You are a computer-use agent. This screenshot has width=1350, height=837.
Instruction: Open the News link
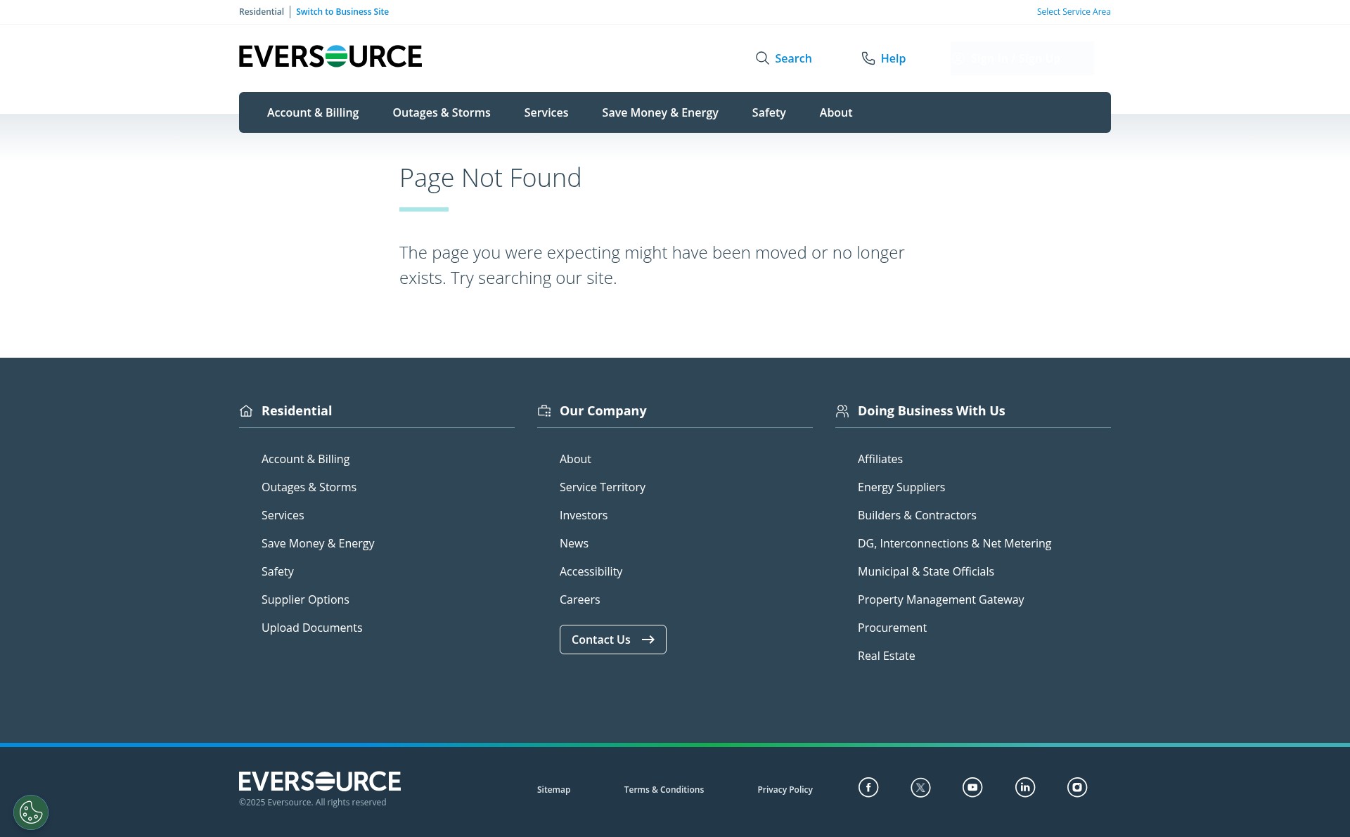(574, 543)
